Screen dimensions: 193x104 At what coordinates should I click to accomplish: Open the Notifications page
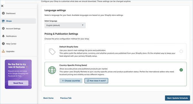pos(18,36)
